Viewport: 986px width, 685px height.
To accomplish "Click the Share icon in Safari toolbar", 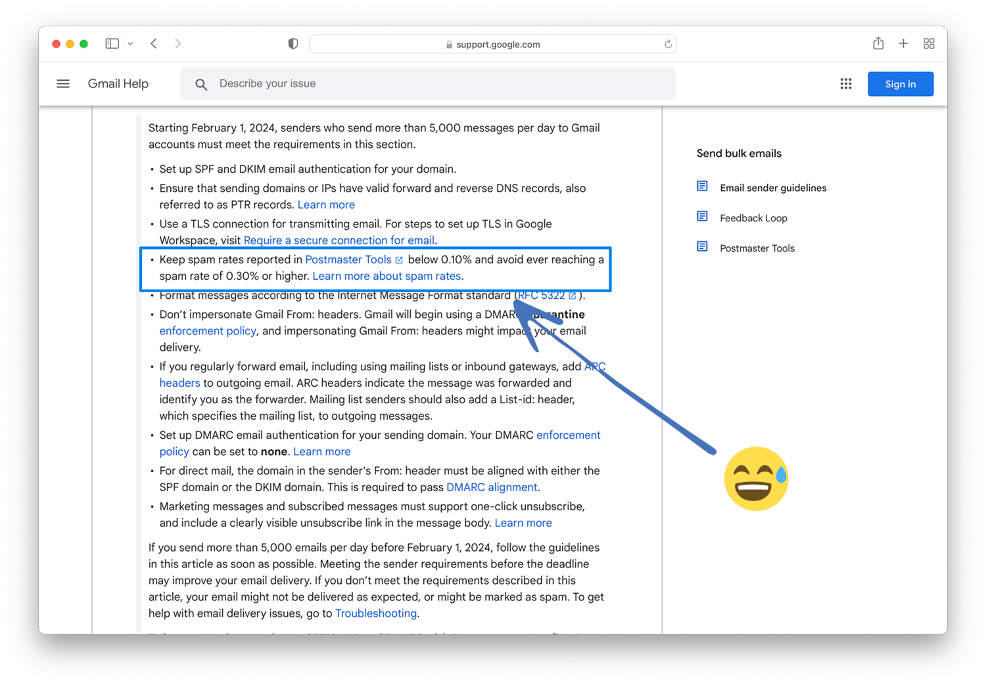I will coord(878,43).
